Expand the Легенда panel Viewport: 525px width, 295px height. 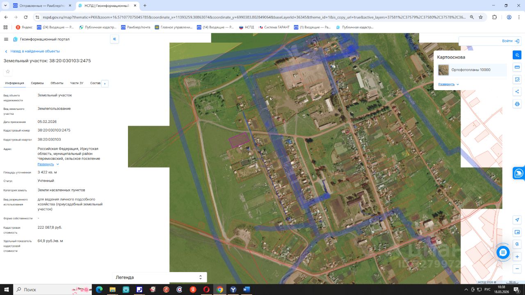tap(160, 277)
